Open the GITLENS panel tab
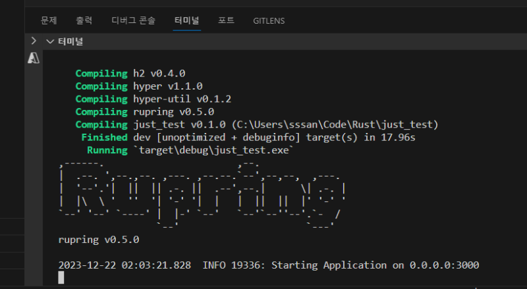This screenshot has width=527, height=289. coord(269,20)
